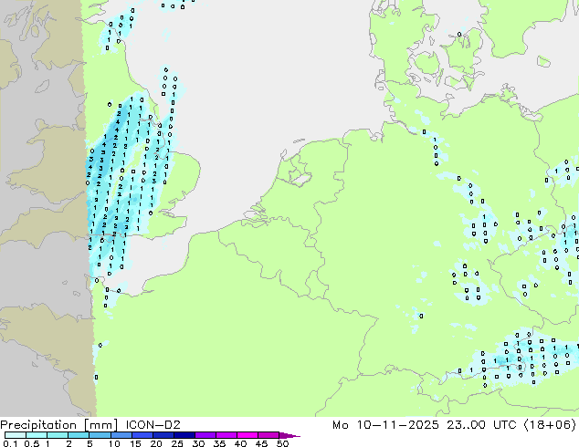Click the '(18+06)' forecast run text

[550, 425]
